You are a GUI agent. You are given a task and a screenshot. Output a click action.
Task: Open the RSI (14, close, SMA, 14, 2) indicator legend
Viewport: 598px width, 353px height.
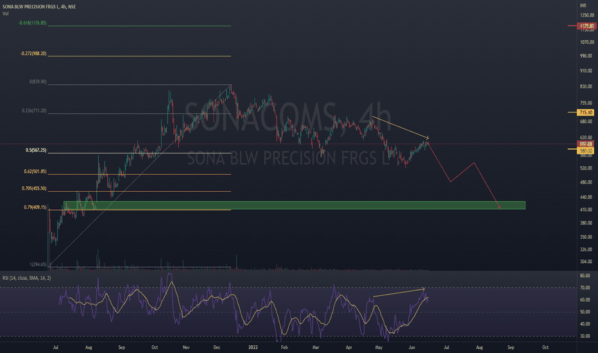click(x=27, y=278)
